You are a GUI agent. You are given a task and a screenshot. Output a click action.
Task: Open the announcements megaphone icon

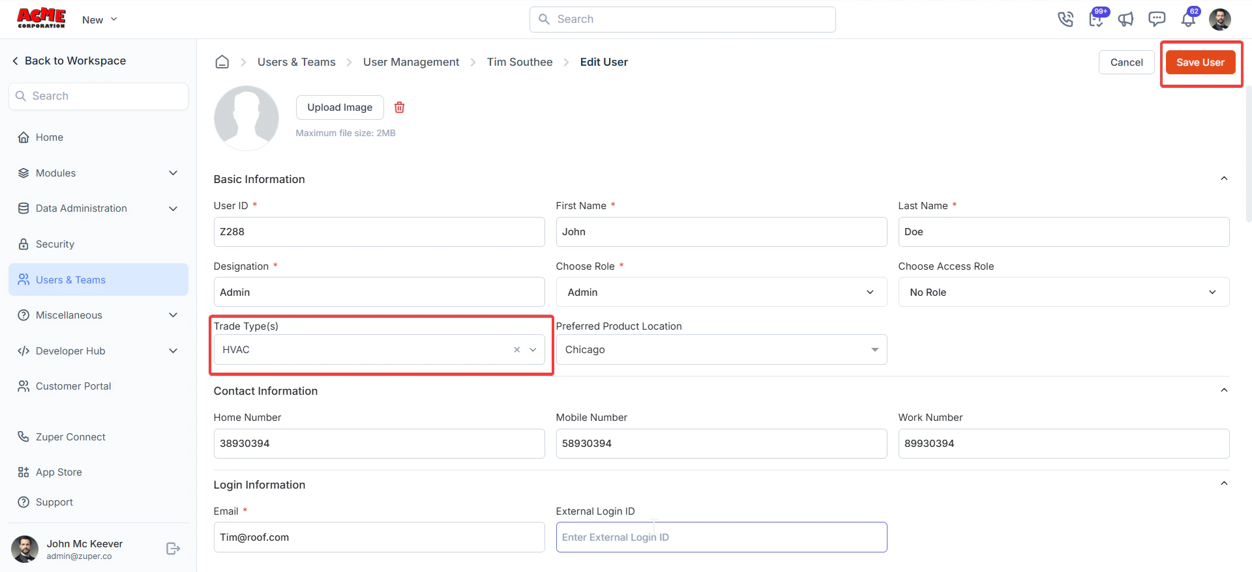pos(1126,20)
